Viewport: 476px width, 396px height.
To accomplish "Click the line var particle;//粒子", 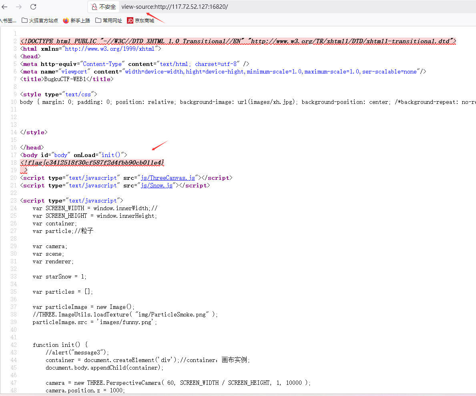I will [x=63, y=231].
